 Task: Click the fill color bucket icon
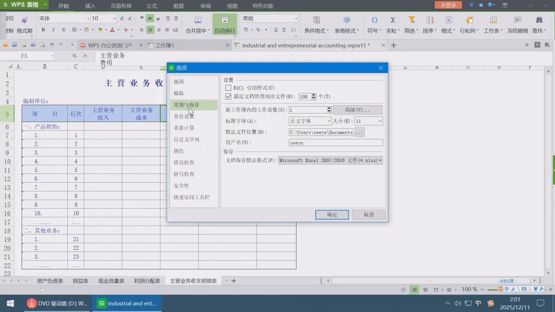(x=101, y=30)
